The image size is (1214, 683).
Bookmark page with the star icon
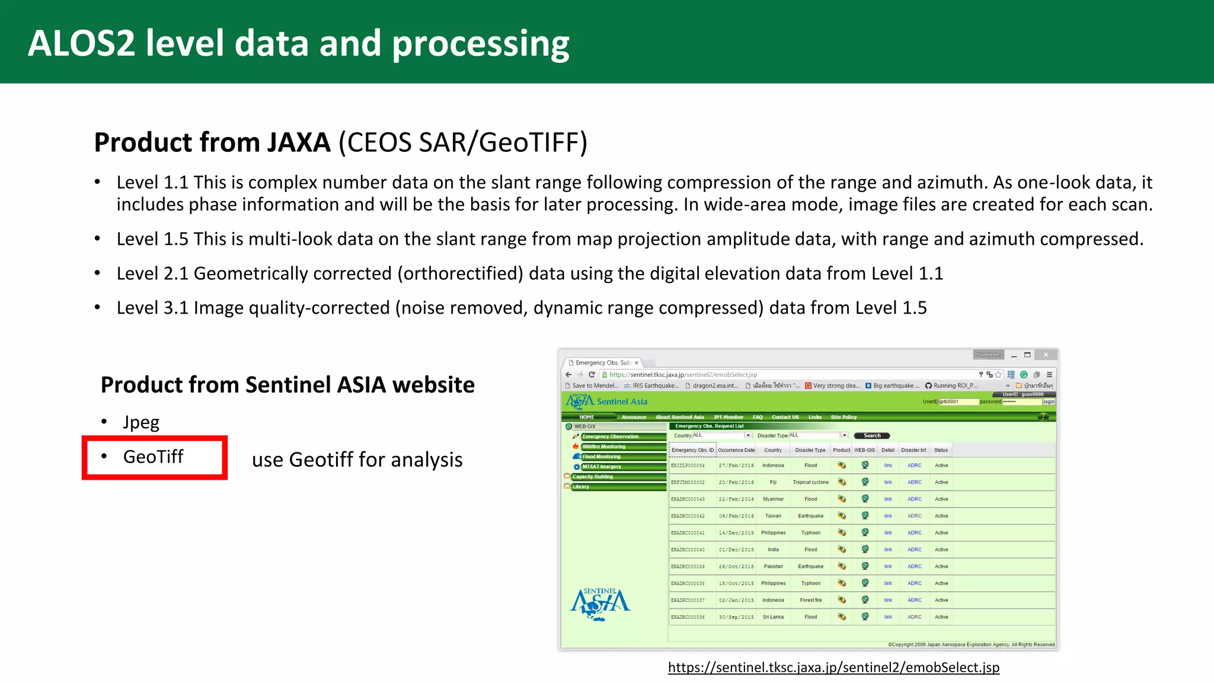click(999, 375)
